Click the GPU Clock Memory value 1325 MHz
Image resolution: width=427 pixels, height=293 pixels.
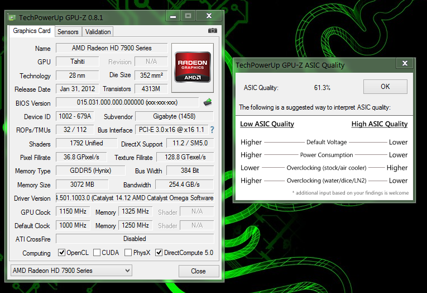tap(135, 211)
